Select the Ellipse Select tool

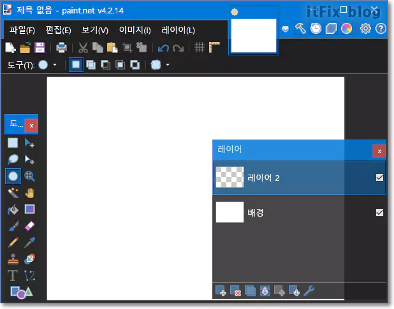tap(13, 176)
